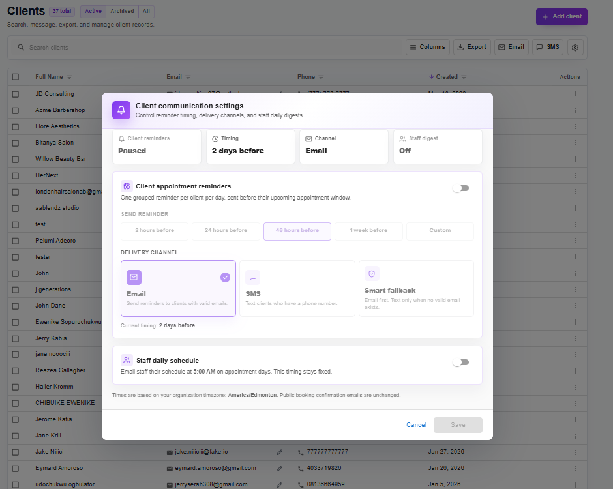Click the SMS toolbar button

coord(547,47)
